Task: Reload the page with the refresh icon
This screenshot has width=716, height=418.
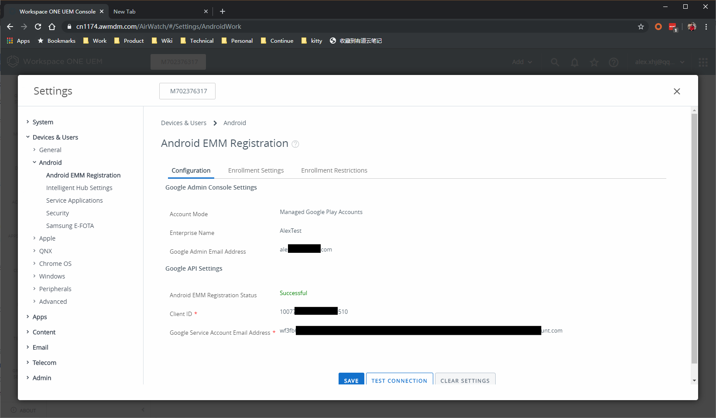Action: [x=38, y=27]
